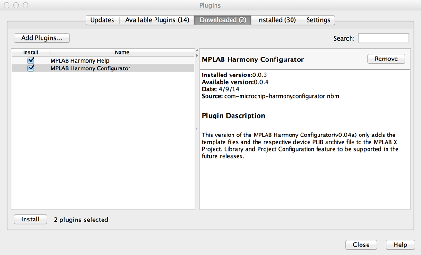
Task: Open the Settings tab
Action: [x=318, y=20]
